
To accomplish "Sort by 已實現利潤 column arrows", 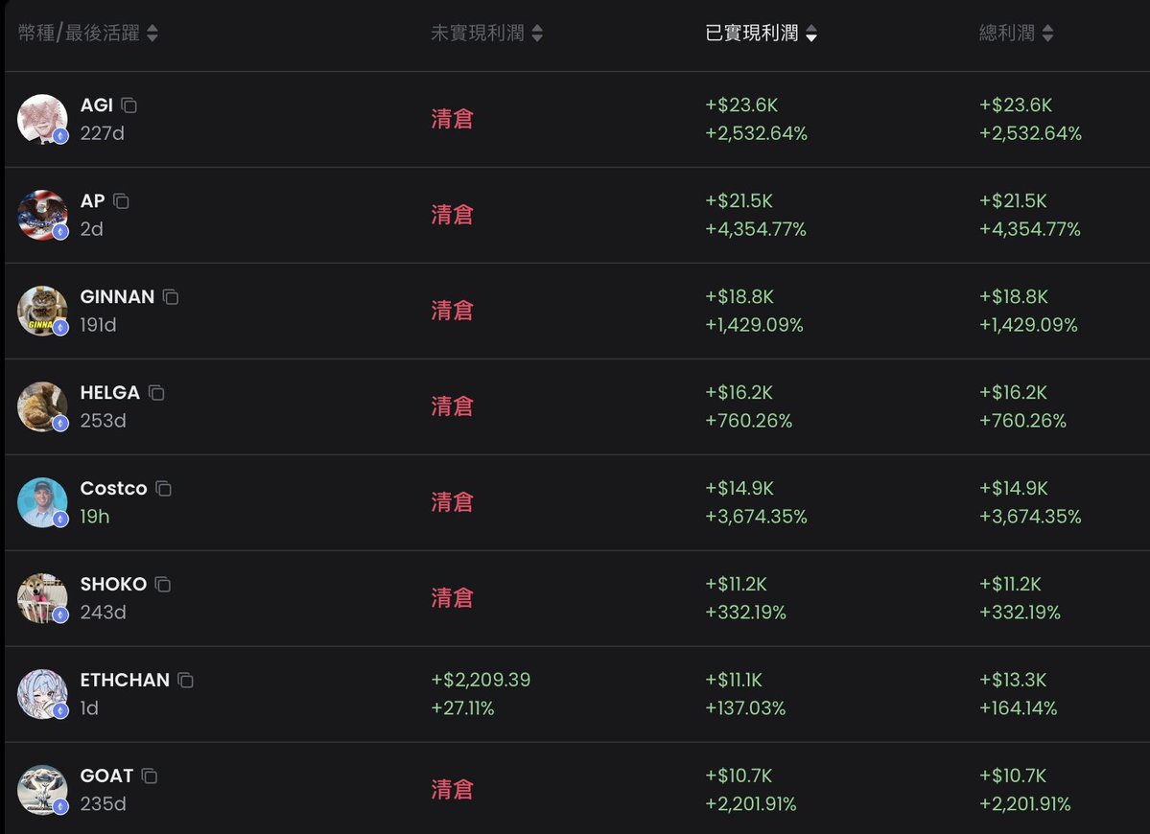I will [x=811, y=33].
